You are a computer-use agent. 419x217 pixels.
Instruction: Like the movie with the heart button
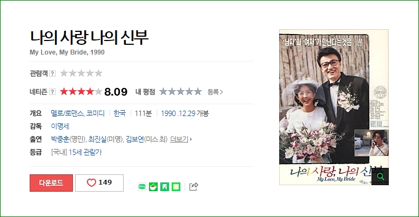99,183
